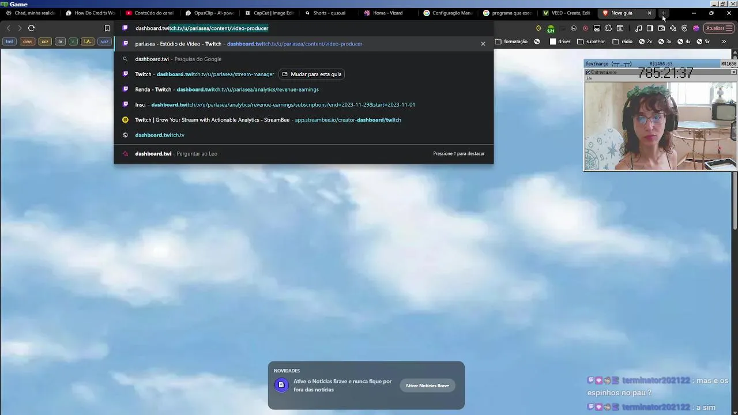This screenshot has height=415, width=738.
Task: Open the lv bookmark chip
Action: (60, 41)
